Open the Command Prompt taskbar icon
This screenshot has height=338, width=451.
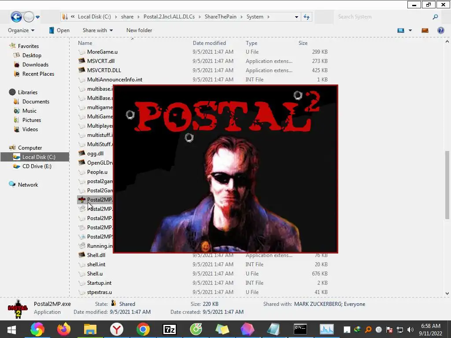(300, 329)
